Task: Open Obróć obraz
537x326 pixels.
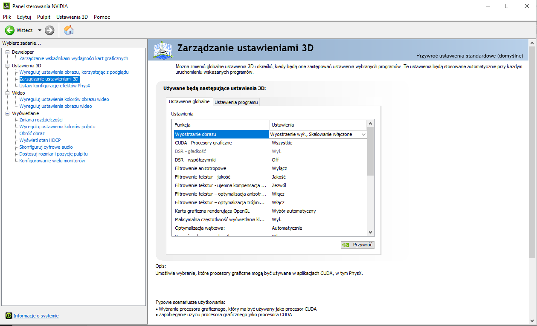Action: tap(32, 133)
